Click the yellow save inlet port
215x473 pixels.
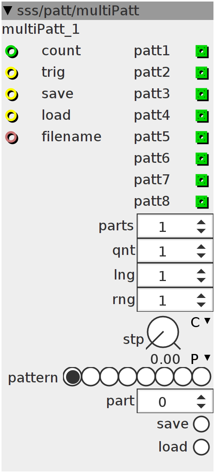pyautogui.click(x=12, y=94)
